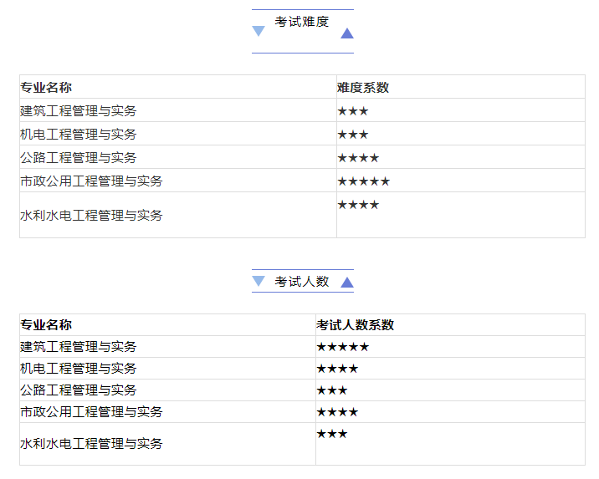
Task: Click the three-star 考试人数 rating for 公路工程
Action: point(332,390)
